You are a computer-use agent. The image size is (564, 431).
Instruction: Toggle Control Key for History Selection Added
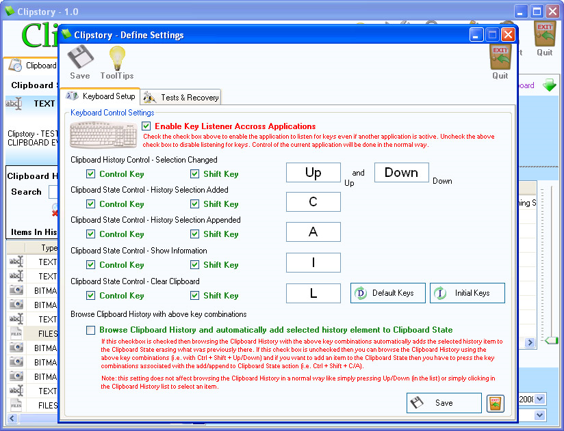[90, 204]
